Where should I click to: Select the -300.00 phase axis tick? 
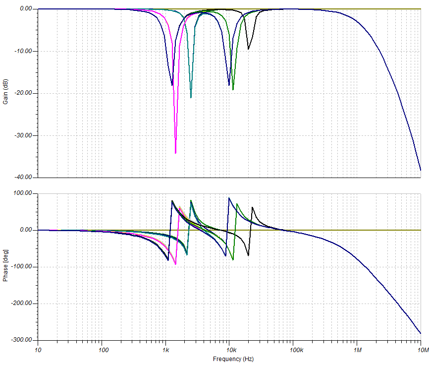pos(22,340)
